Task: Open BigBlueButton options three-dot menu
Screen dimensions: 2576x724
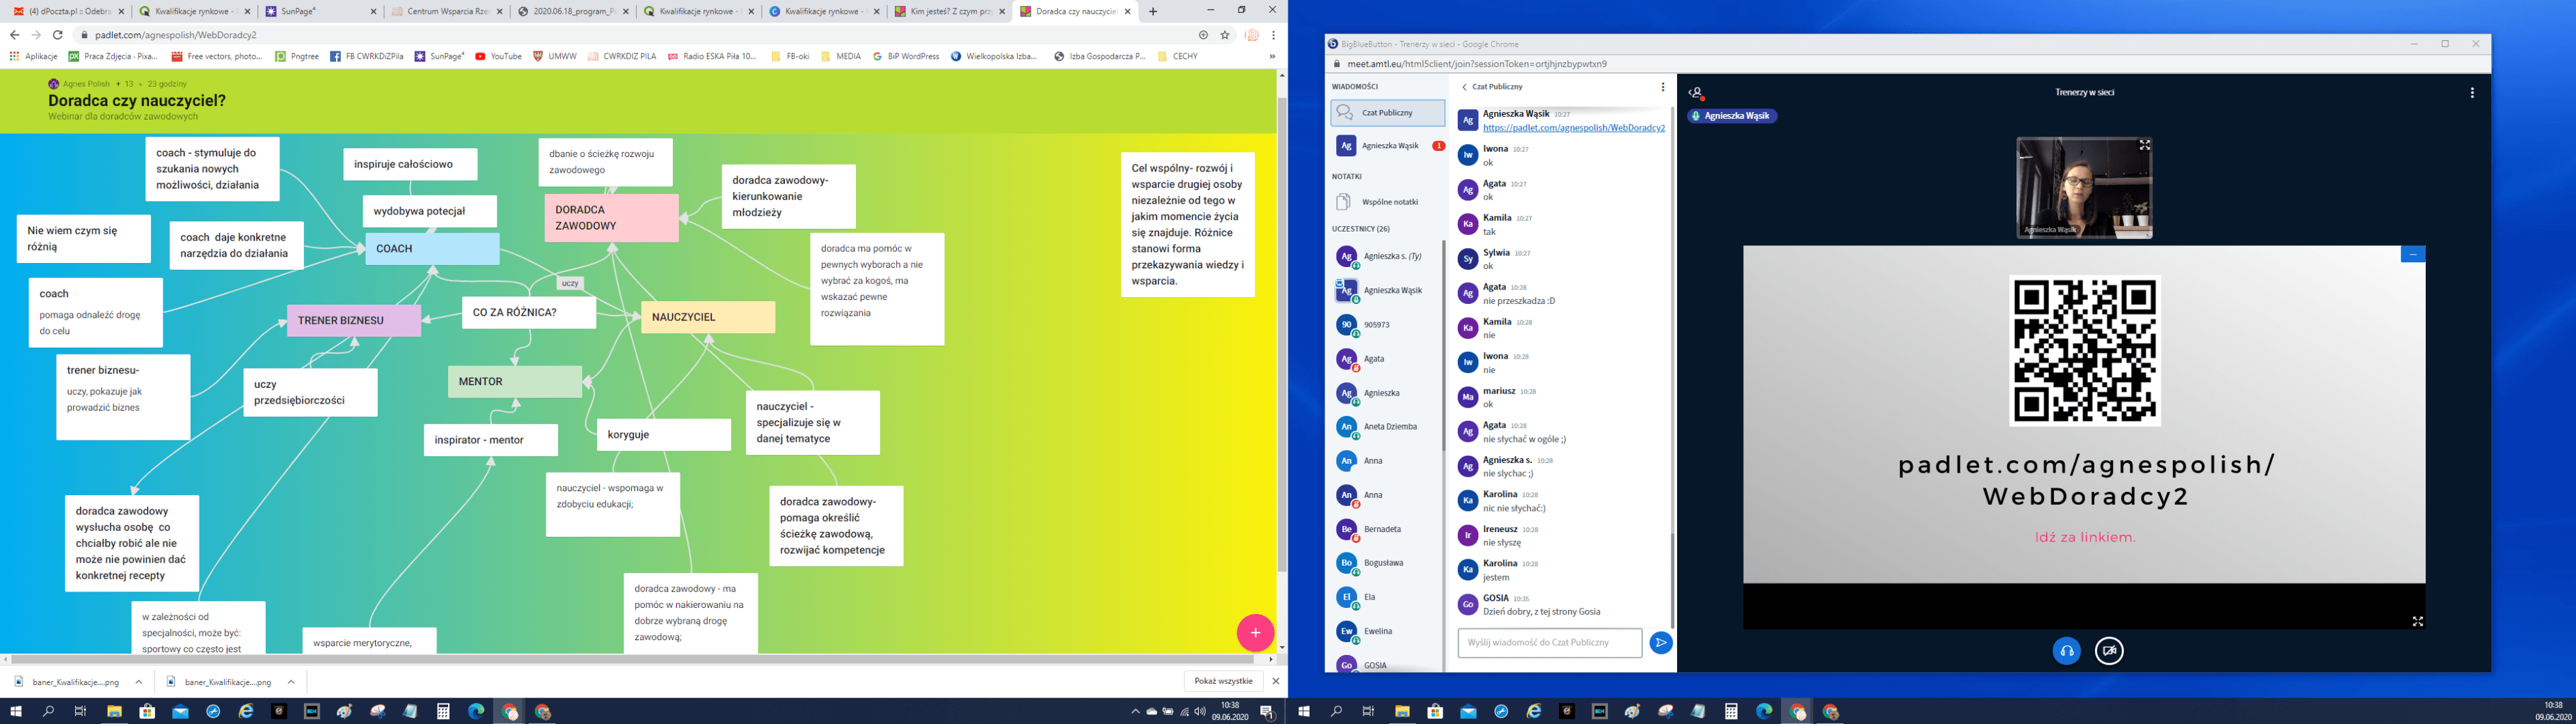Action: click(x=2472, y=93)
